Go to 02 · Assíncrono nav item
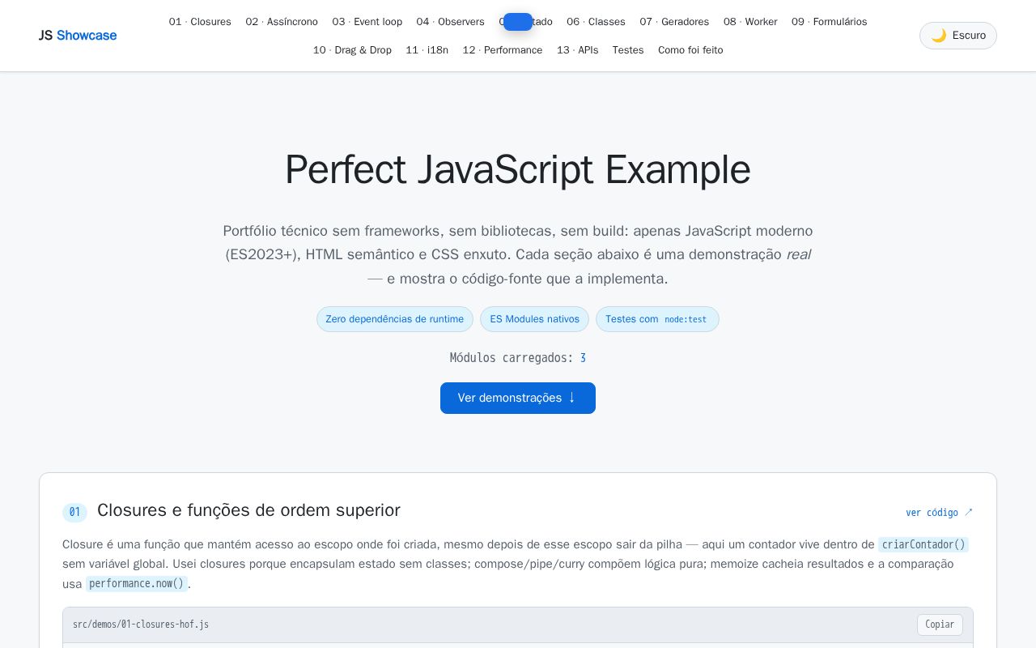The height and width of the screenshot is (648, 1036). 282,22
